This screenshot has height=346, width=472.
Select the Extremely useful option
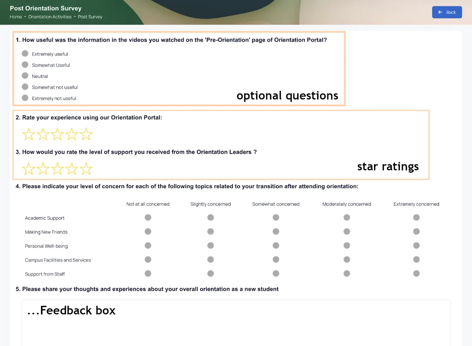click(x=25, y=54)
